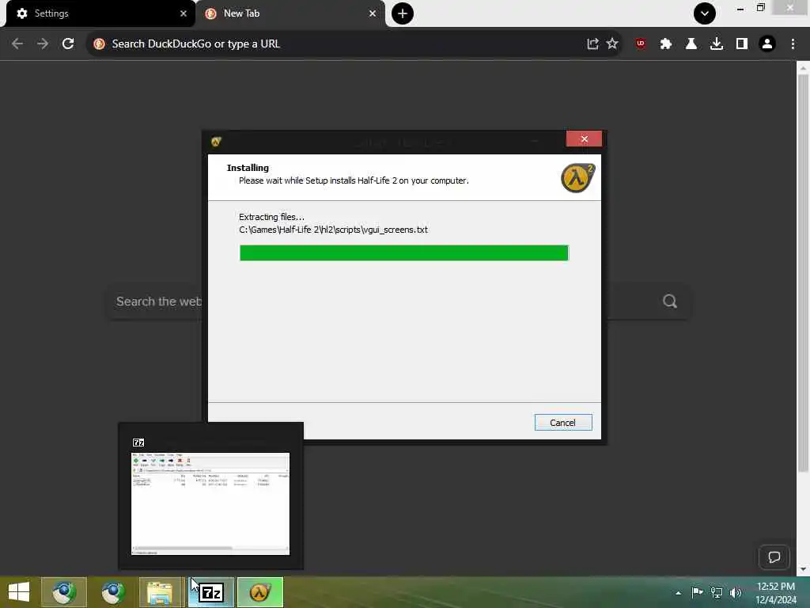Open the 7-Zip window thumbnail preview
This screenshot has width=810, height=608.
[210, 503]
